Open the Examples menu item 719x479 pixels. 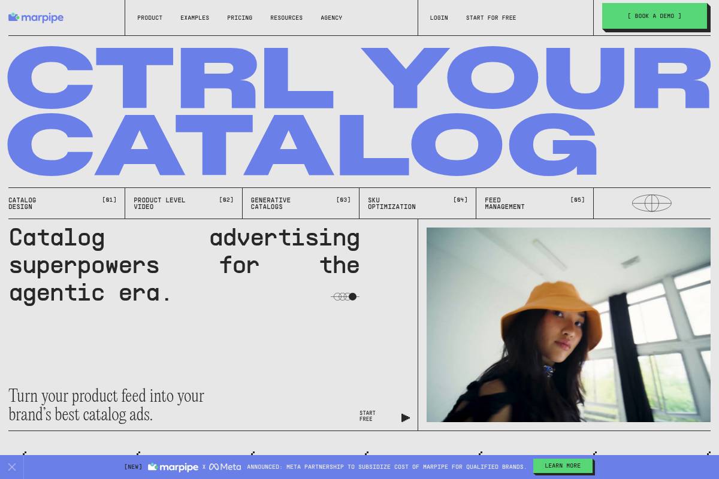pos(195,18)
